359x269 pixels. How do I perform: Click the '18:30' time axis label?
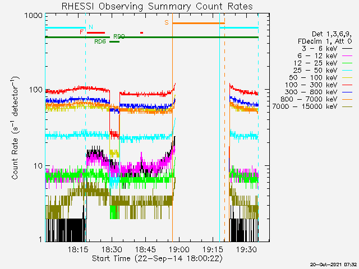point(112,249)
